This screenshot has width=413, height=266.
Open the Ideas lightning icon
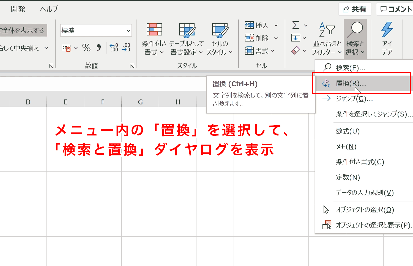coord(387,30)
